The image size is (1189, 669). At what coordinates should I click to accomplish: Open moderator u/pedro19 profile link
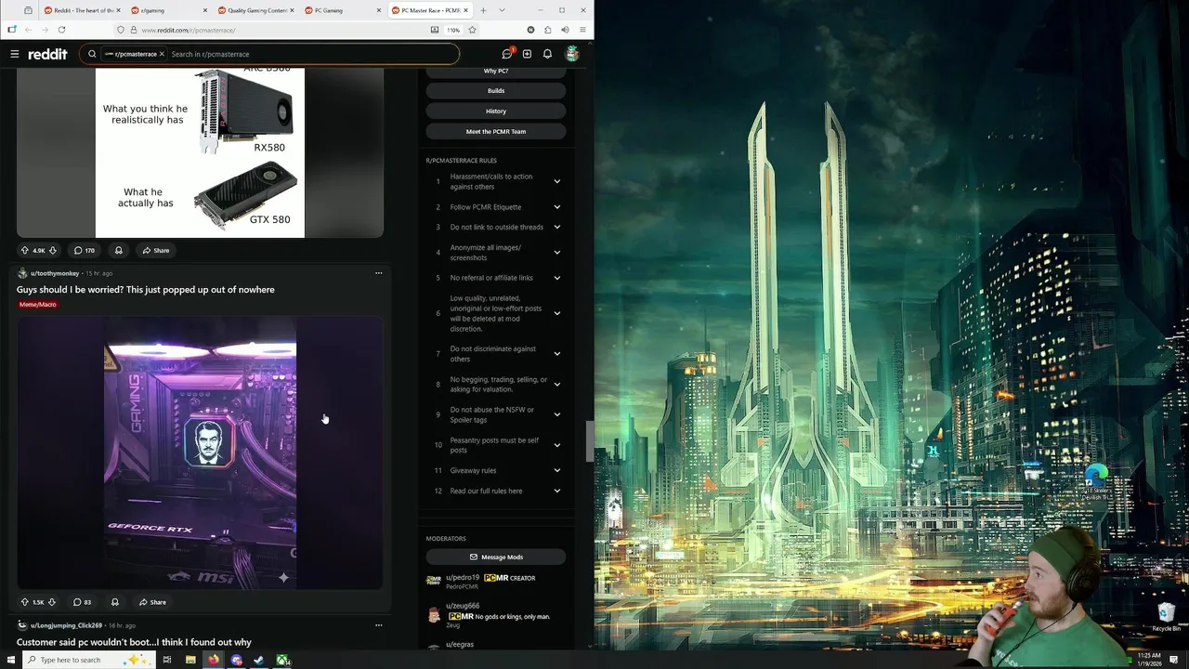[463, 578]
